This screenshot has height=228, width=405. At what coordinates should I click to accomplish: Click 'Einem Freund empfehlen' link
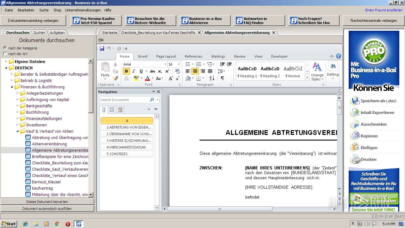(384, 10)
